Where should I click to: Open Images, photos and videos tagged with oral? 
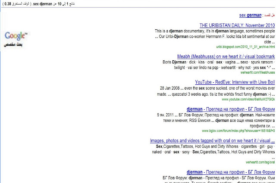pyautogui.click(x=212, y=141)
